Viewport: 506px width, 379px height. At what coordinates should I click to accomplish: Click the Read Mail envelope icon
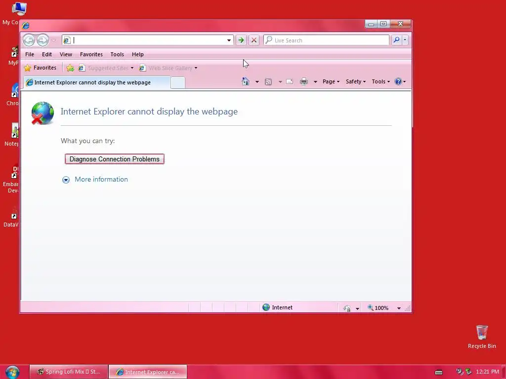point(290,81)
